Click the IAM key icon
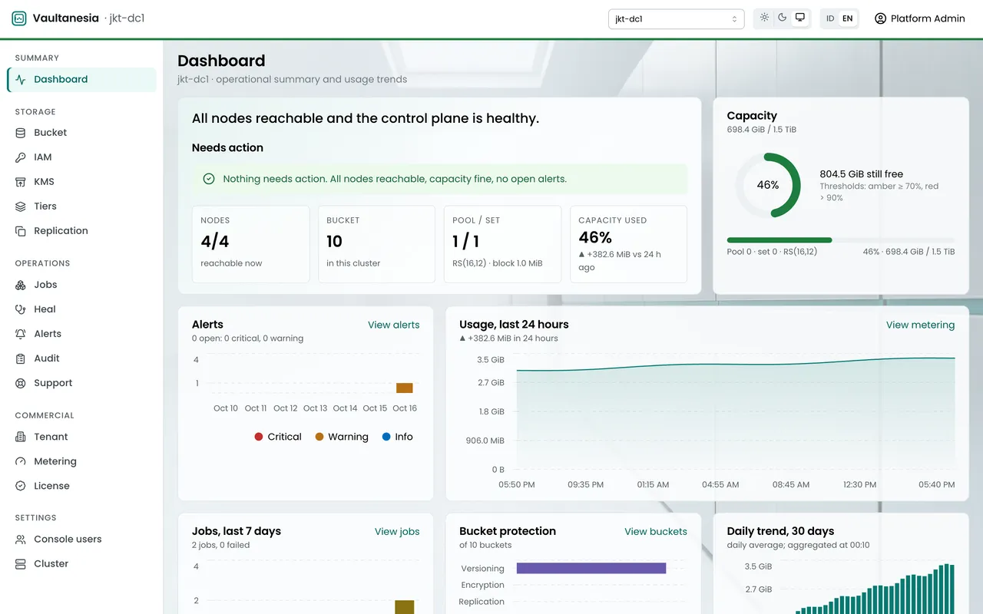This screenshot has width=983, height=614. [x=21, y=157]
